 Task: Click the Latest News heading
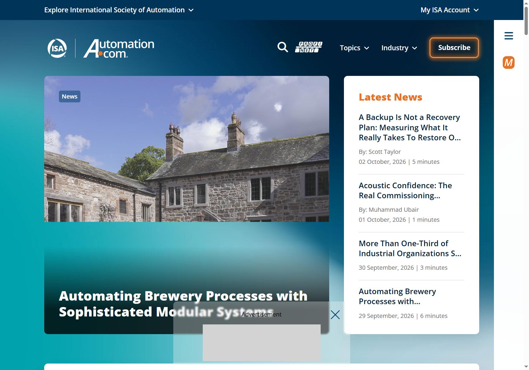tap(390, 97)
